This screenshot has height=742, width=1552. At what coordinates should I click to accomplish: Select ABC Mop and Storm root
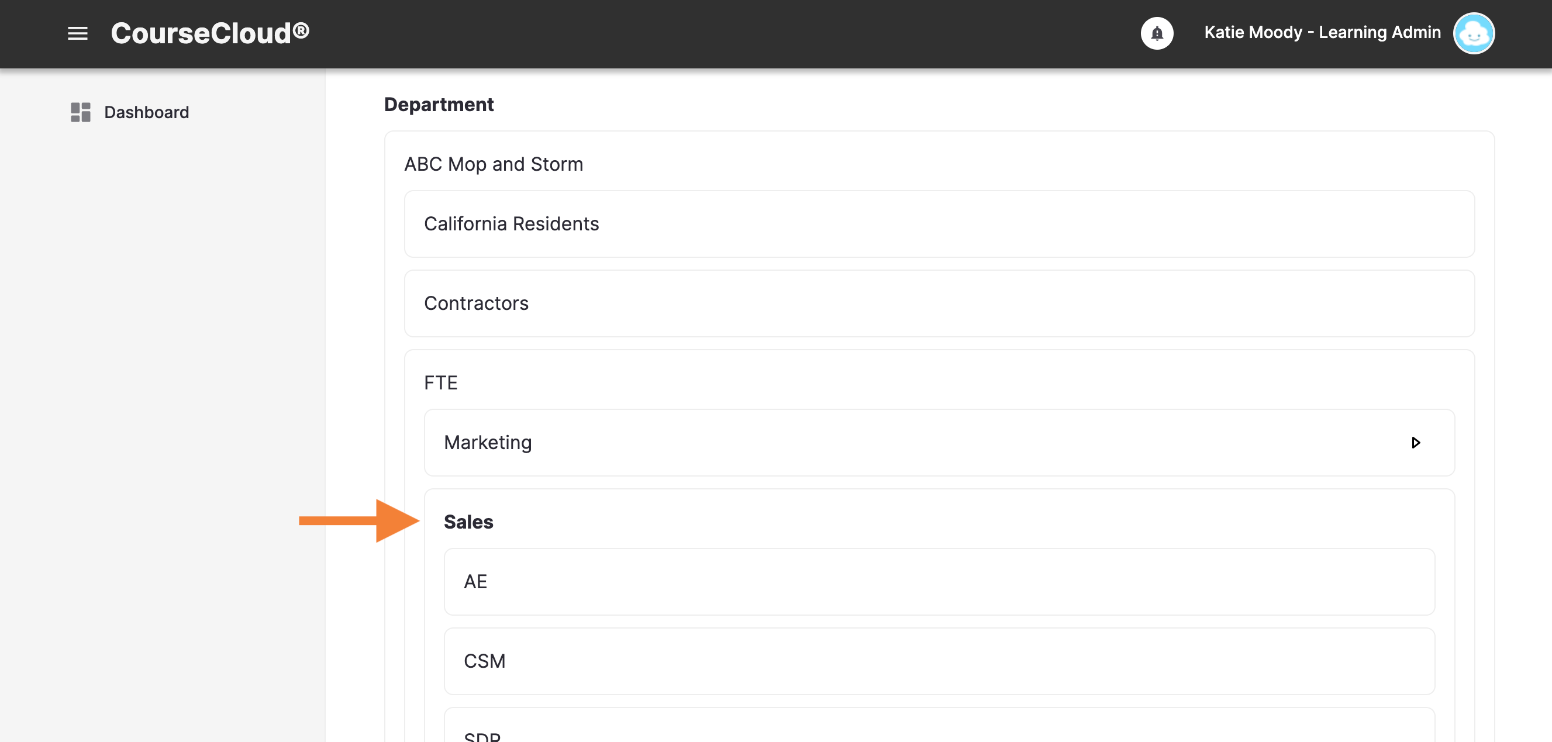click(494, 164)
